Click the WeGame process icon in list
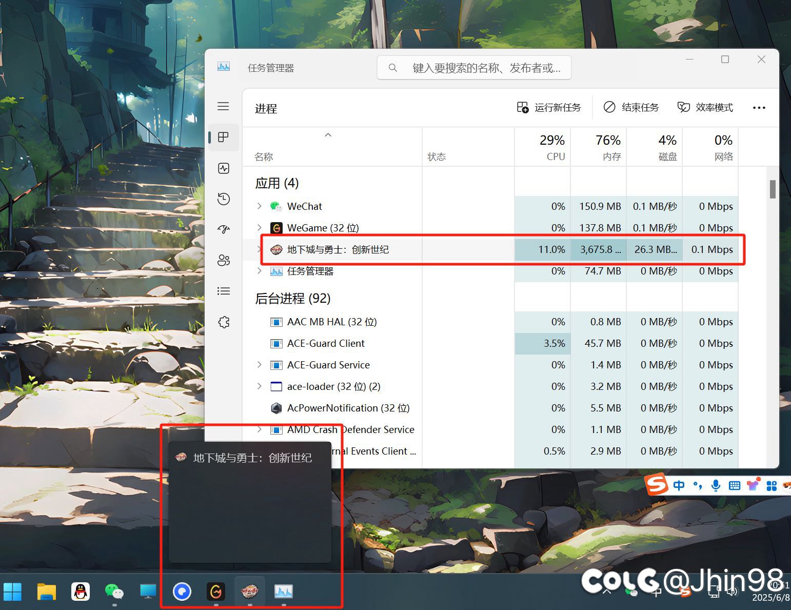The height and width of the screenshot is (610, 791). pos(276,228)
